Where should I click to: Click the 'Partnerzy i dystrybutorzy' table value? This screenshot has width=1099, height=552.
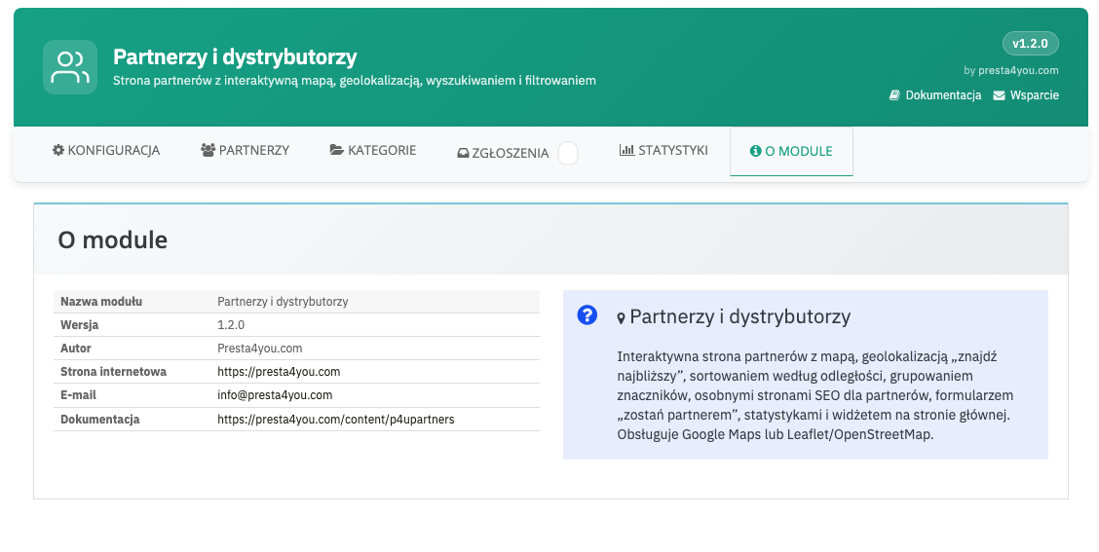[x=283, y=302]
